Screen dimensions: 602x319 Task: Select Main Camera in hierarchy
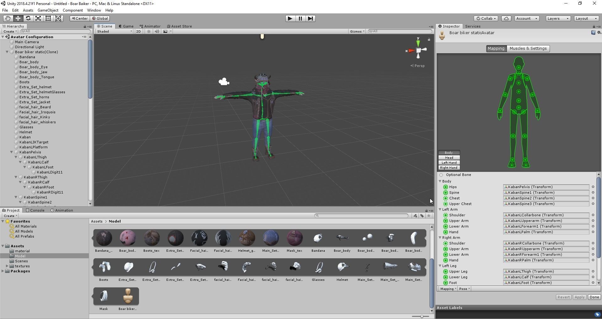[27, 42]
